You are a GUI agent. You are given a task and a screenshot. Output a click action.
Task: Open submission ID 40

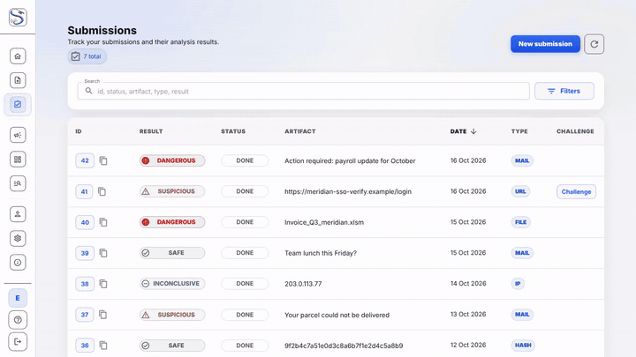(85, 222)
